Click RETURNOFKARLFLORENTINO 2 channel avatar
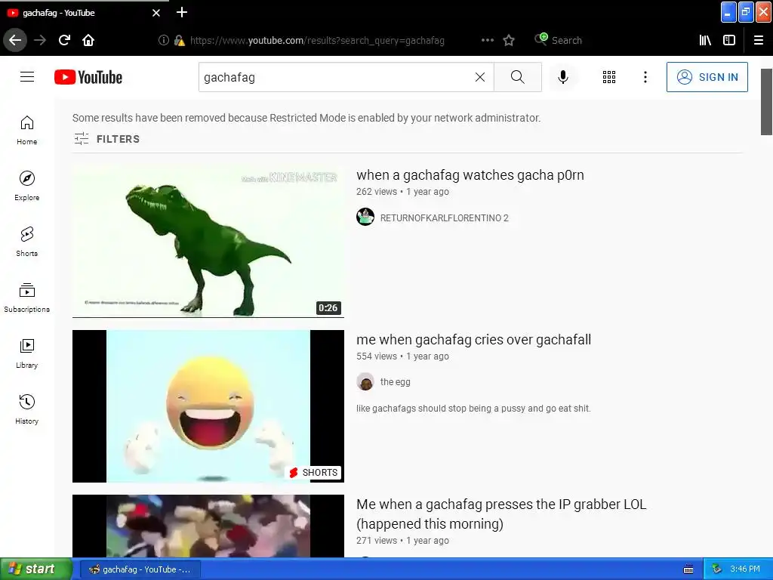 (365, 217)
